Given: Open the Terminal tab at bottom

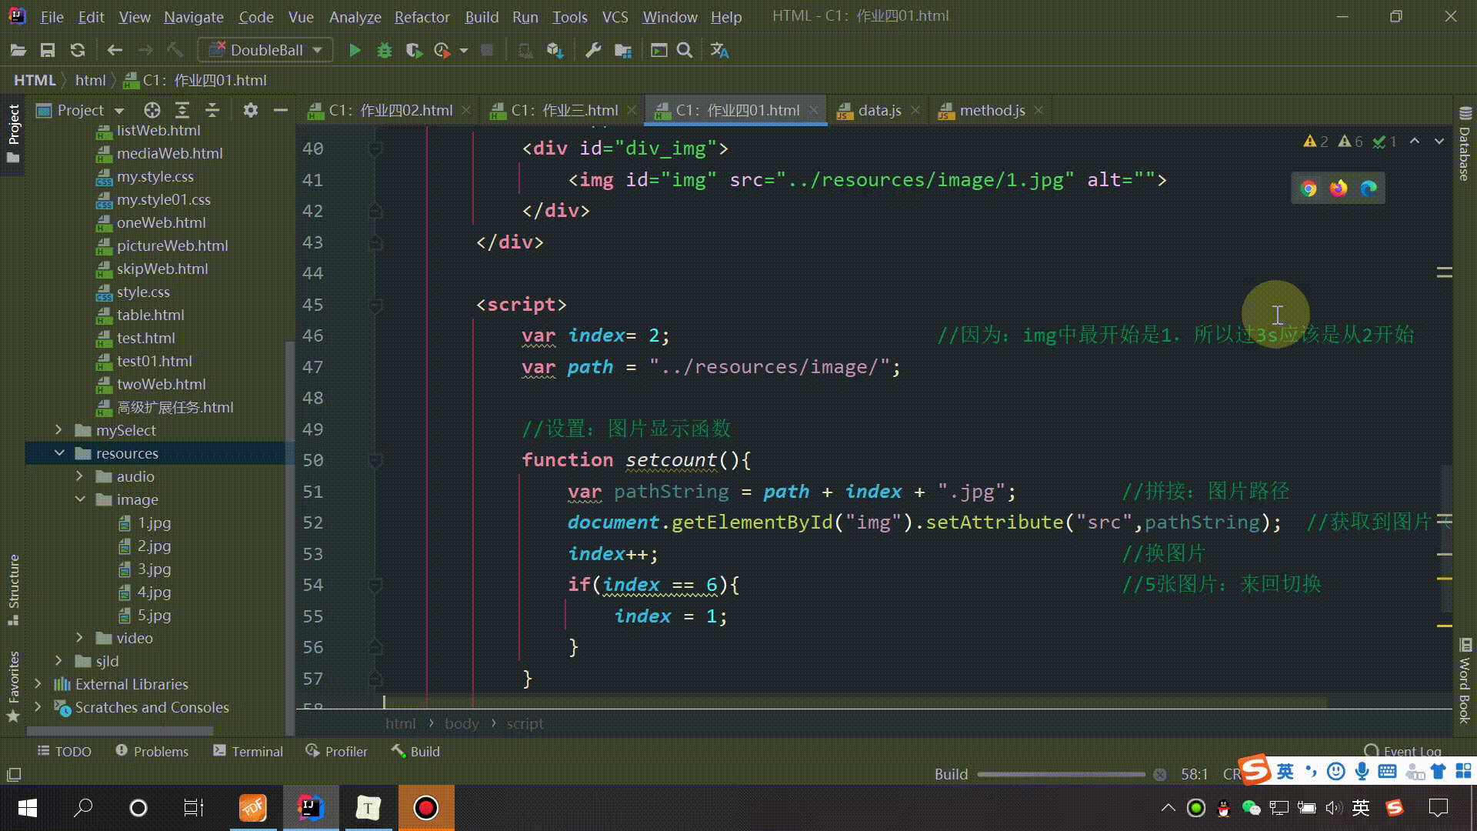Looking at the screenshot, I should (258, 751).
